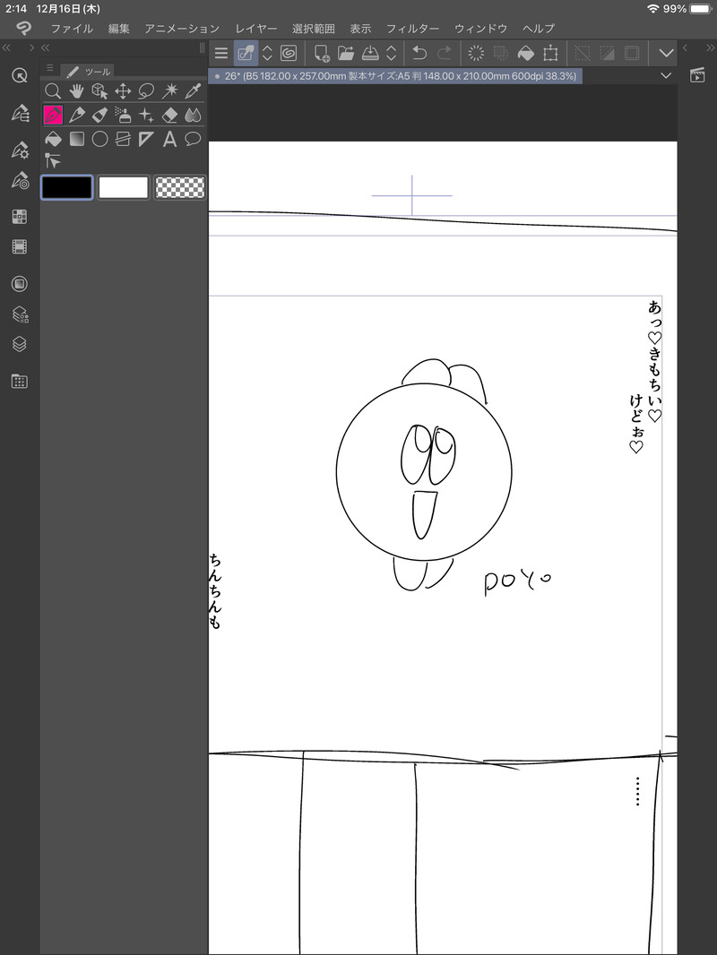Select white sub color swatch
Image resolution: width=717 pixels, height=955 pixels.
(x=123, y=187)
